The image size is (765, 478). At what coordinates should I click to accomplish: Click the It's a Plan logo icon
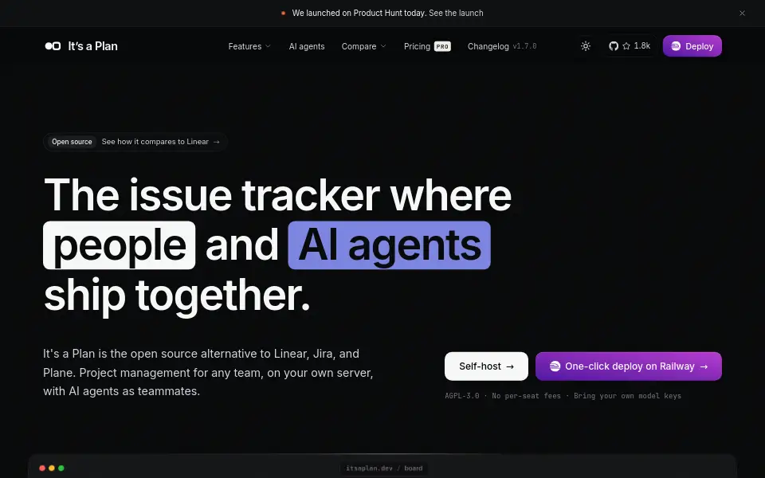pos(53,46)
